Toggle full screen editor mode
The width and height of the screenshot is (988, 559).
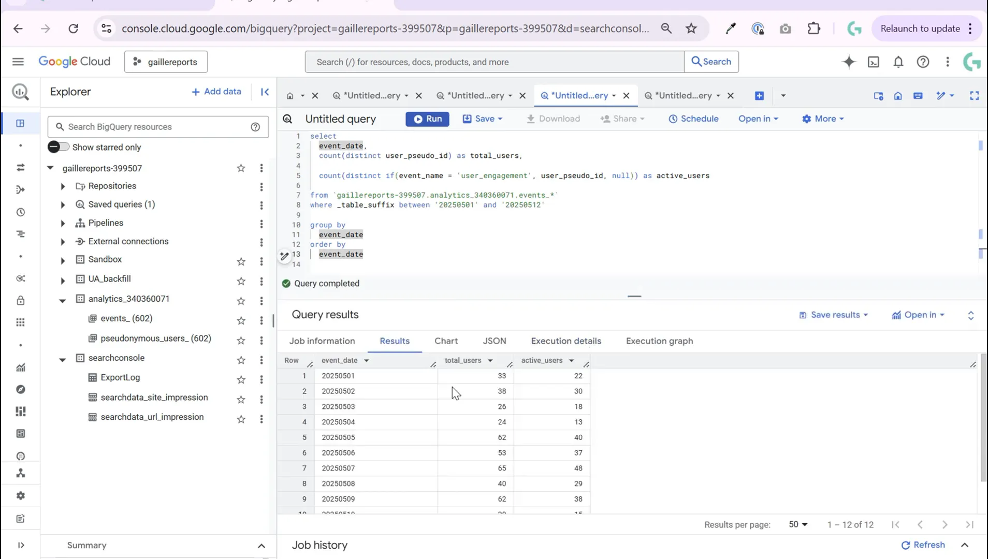975,96
